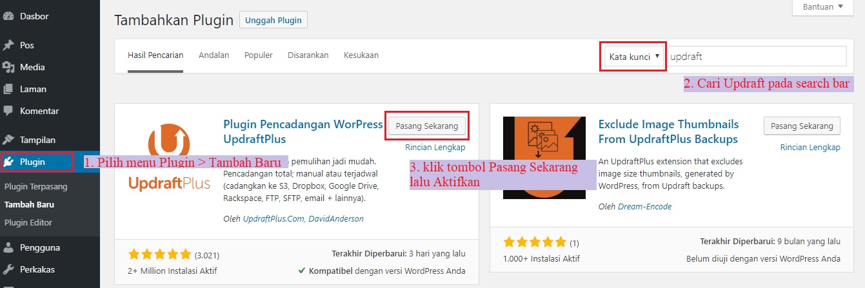Image resolution: width=865 pixels, height=288 pixels.
Task: Click the Dasbor palette icon
Action: (8, 16)
